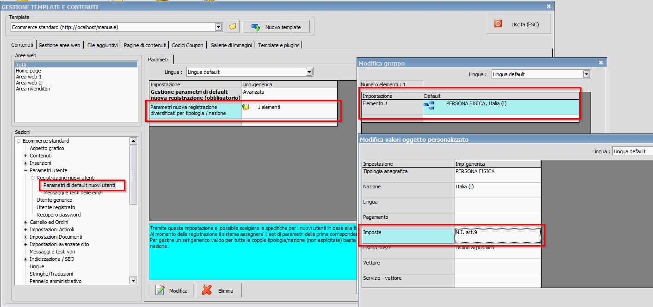
Task: Click the empty Pagamento value cell
Action: (498, 221)
